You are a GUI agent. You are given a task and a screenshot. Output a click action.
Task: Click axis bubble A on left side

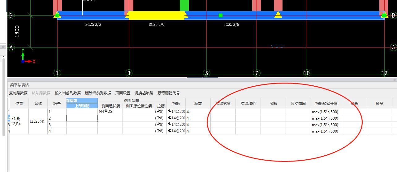tap(11, 47)
